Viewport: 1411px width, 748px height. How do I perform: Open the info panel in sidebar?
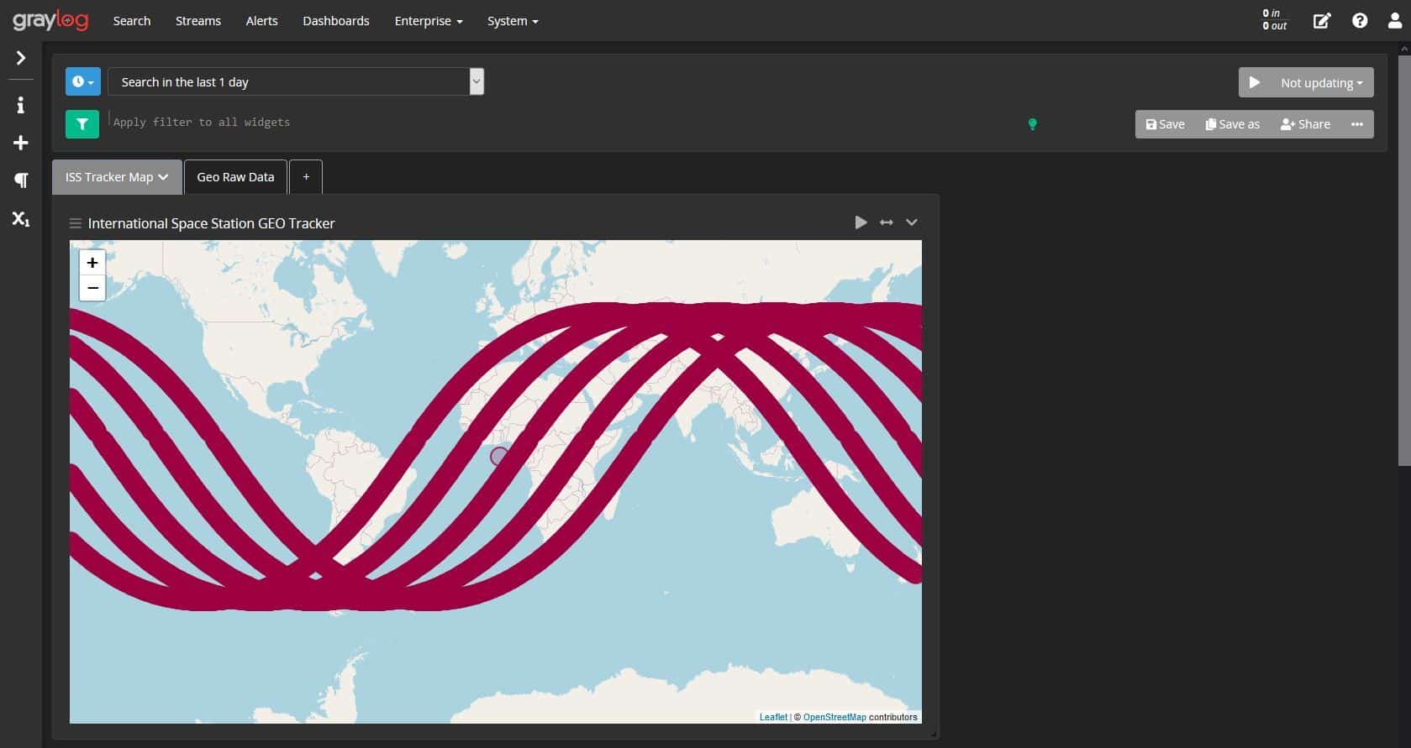21,105
